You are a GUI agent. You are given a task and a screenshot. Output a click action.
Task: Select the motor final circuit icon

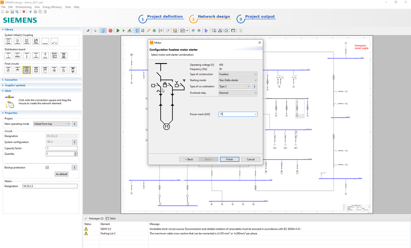coord(27,70)
